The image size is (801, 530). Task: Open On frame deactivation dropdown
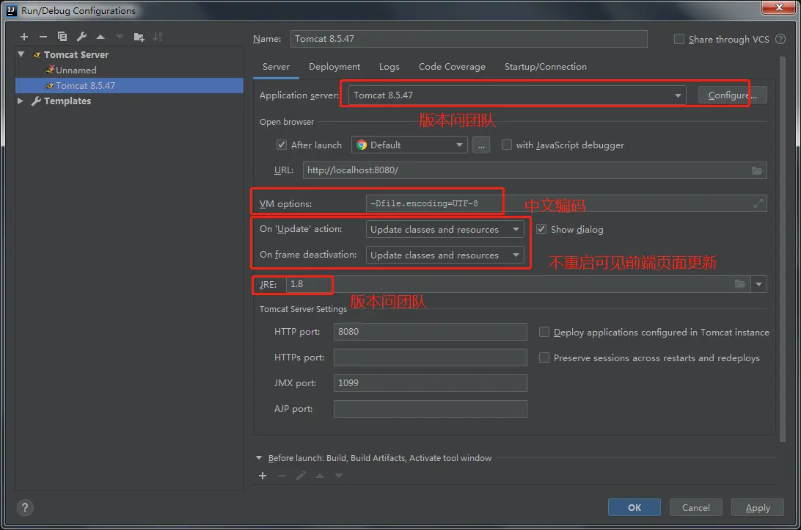pos(445,255)
